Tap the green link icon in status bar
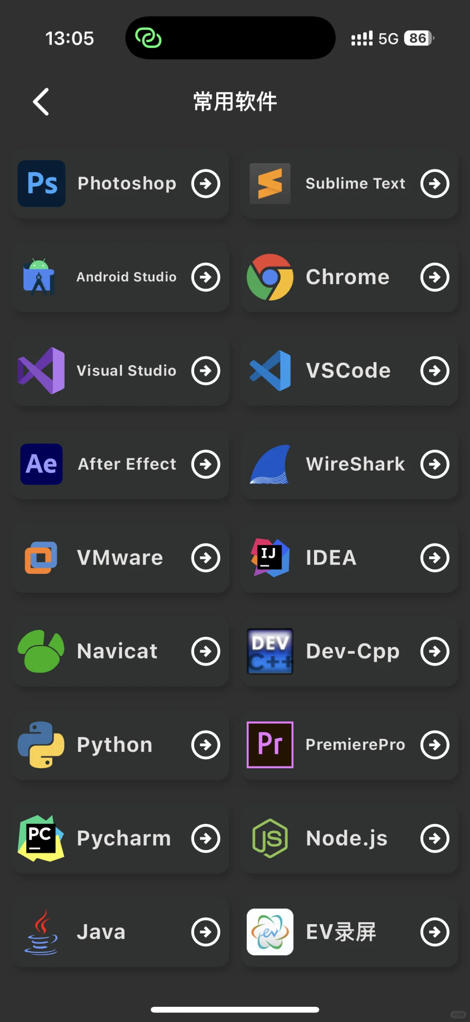Screen dimensions: 470x1022 148,38
